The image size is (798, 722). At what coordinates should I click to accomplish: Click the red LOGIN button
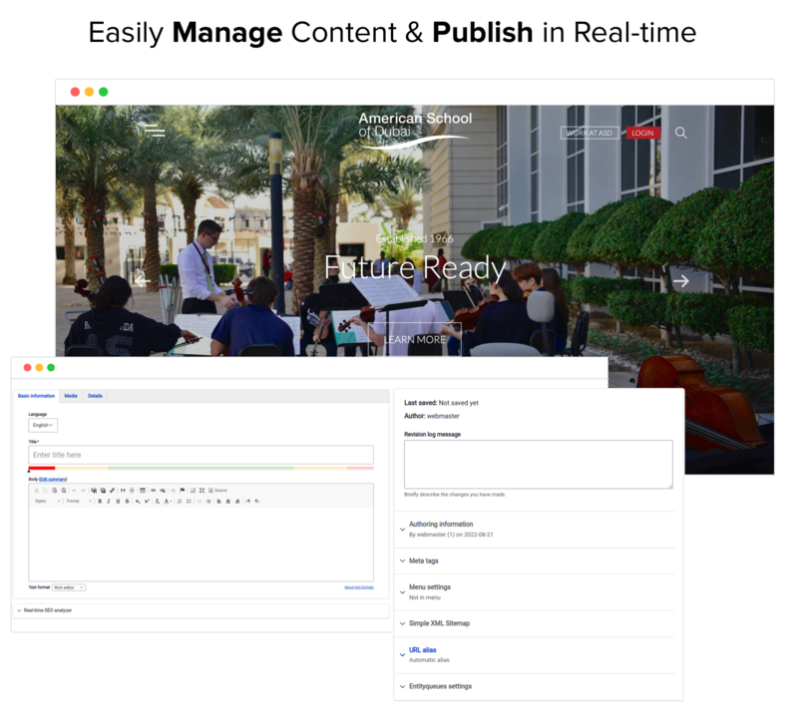642,133
